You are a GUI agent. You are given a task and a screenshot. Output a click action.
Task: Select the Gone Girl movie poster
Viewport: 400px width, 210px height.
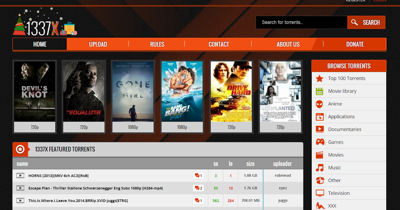(133, 91)
